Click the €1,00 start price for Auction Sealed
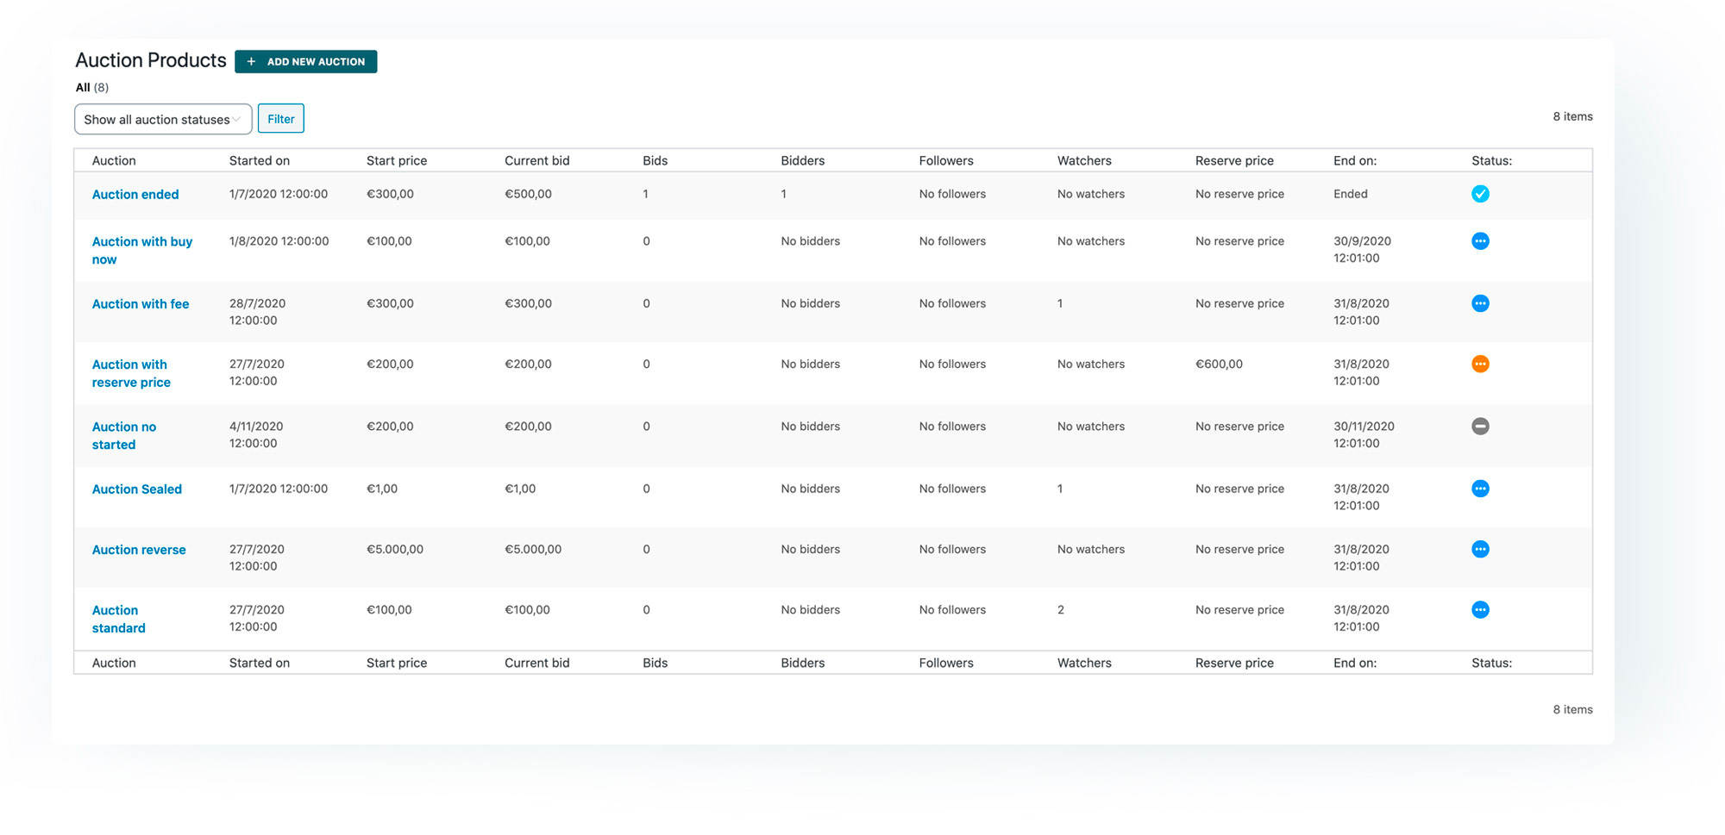The height and width of the screenshot is (835, 1725). pos(382,489)
